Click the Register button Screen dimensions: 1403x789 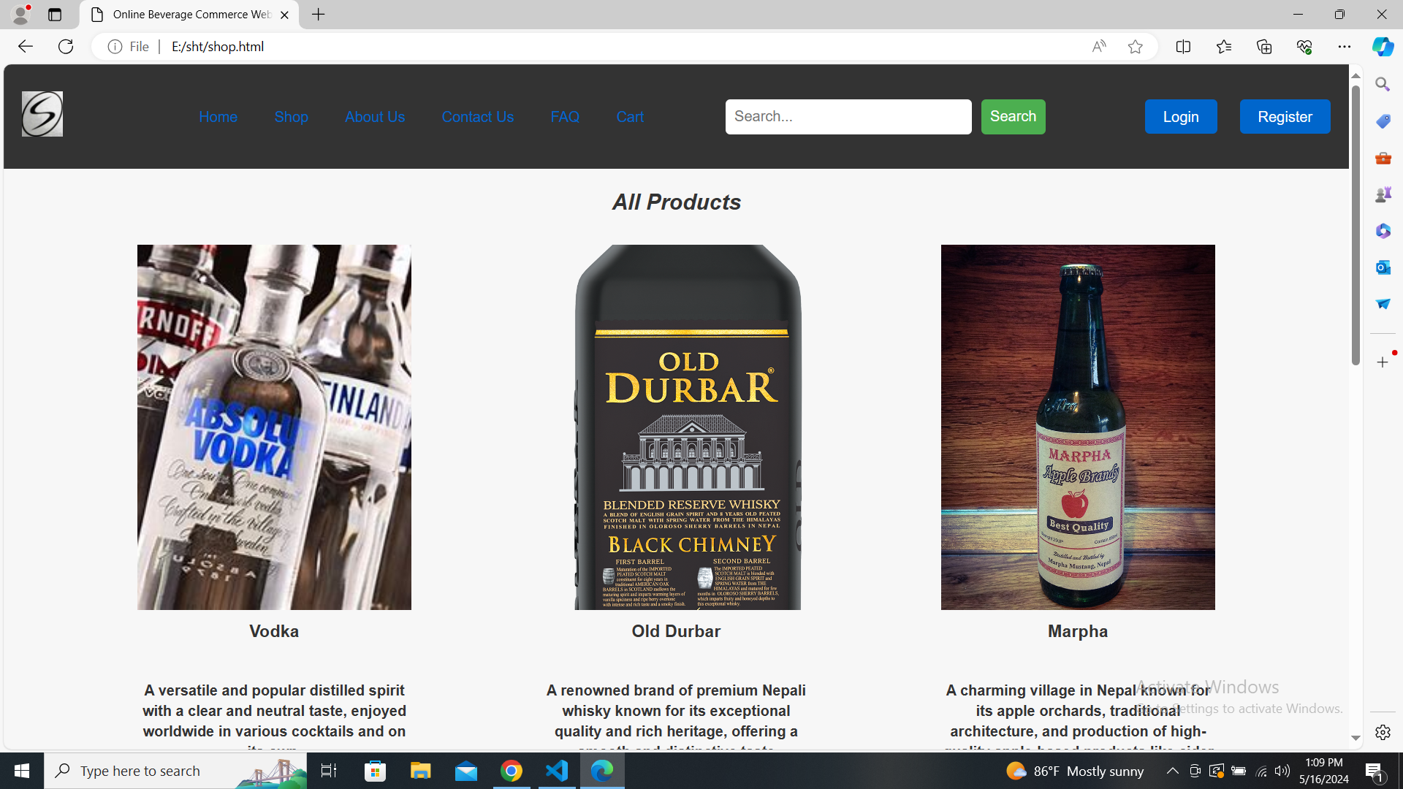[1285, 116]
